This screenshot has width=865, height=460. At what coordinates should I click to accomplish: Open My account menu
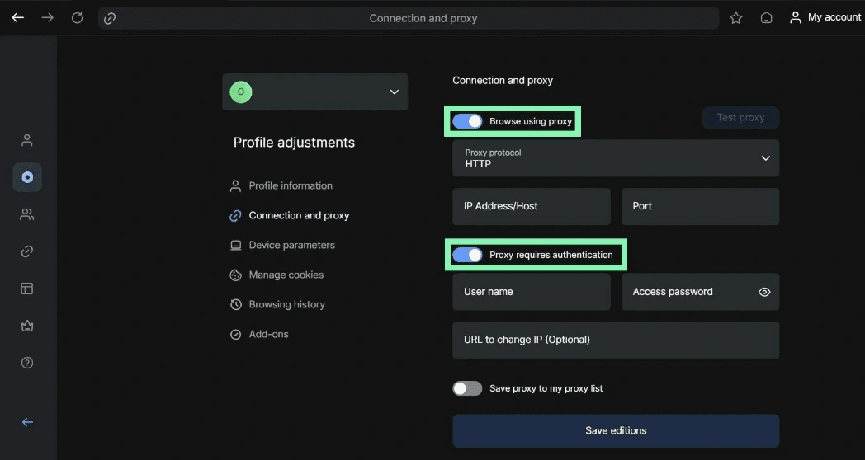click(825, 17)
